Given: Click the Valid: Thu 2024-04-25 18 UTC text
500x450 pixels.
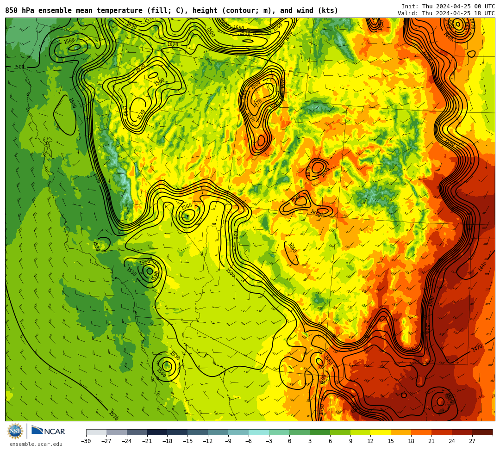Looking at the screenshot, I should (x=446, y=13).
